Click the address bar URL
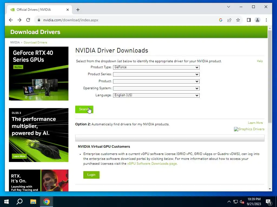Viewport: 277px width, 207px height. [x=71, y=20]
